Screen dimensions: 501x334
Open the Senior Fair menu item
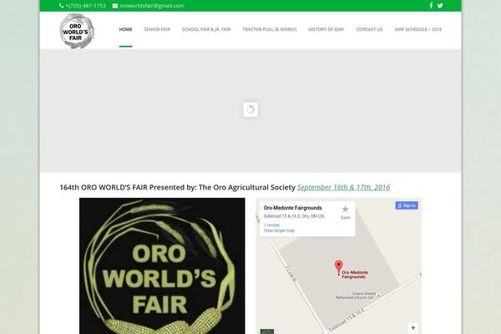[x=157, y=29]
